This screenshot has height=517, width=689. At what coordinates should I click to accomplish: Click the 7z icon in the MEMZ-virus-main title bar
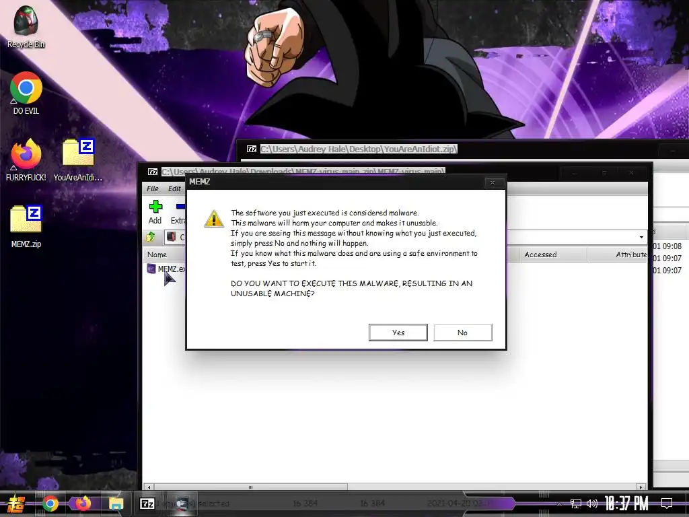pos(153,172)
